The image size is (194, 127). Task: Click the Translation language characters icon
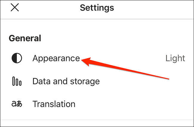pos(17,104)
